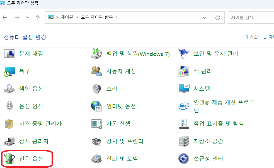Open the 음성 인식 link
The width and height of the screenshot is (274, 168).
click(31, 106)
